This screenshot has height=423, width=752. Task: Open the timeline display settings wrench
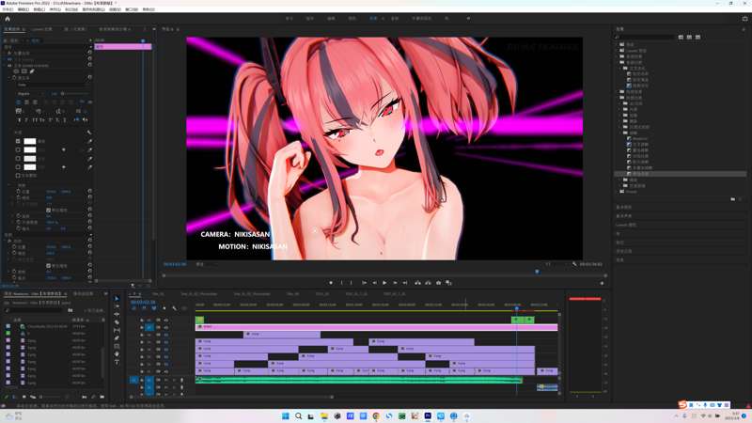pyautogui.click(x=174, y=308)
